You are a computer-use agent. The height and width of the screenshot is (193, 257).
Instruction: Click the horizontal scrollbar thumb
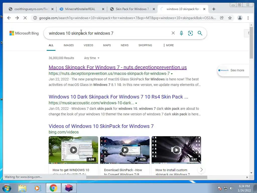(x=147, y=177)
